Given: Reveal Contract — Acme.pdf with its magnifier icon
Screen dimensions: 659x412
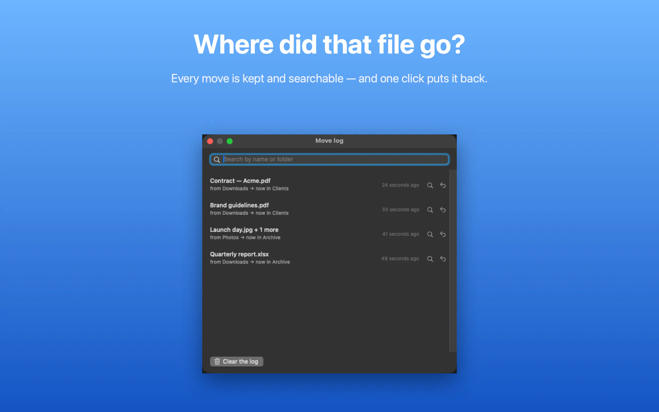Looking at the screenshot, I should pos(430,185).
